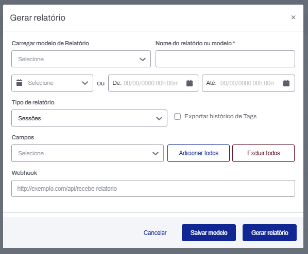
Task: Click the De start date field
Action: tap(153, 83)
